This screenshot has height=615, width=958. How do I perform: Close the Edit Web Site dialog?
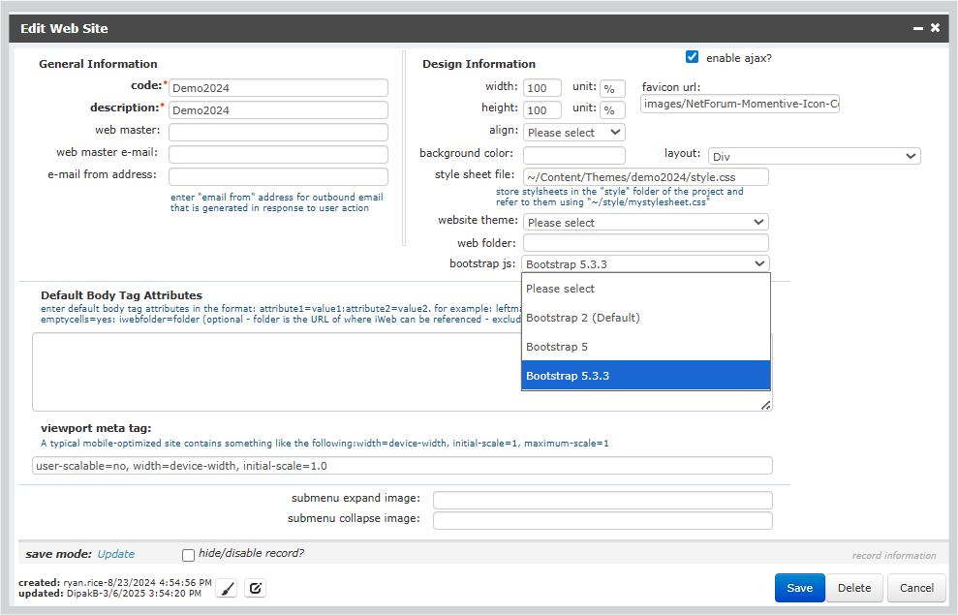[936, 27]
